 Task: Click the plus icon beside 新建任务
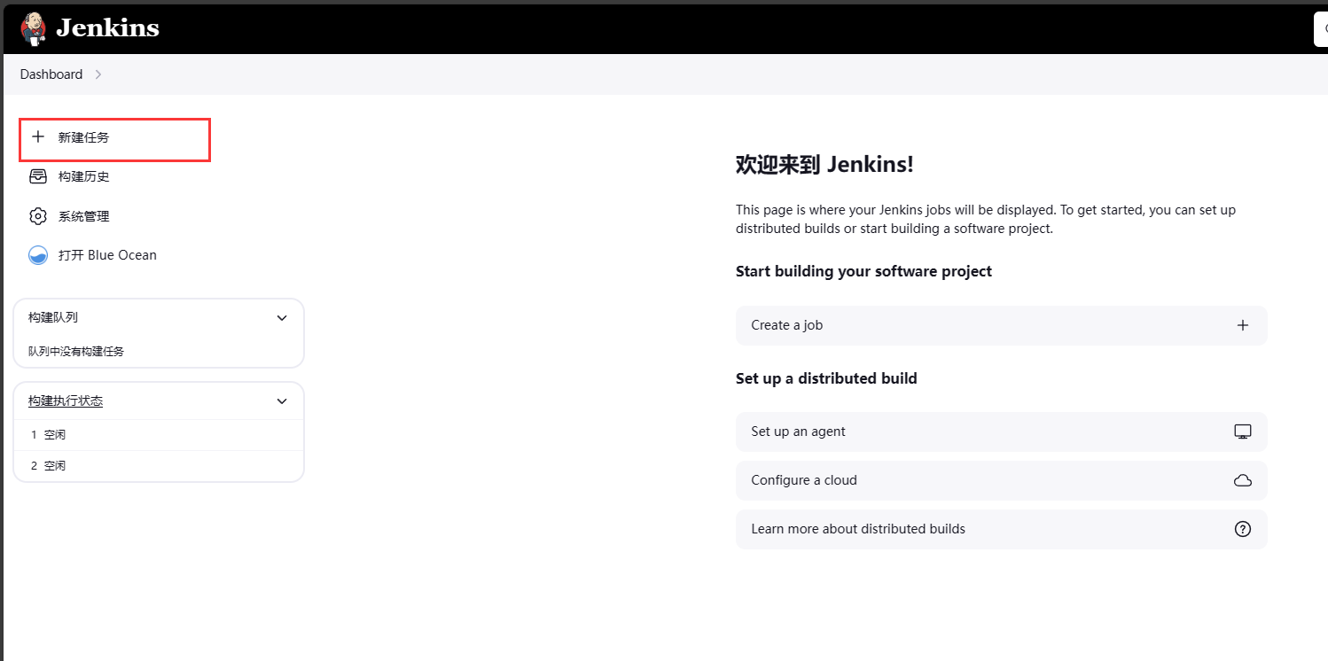pyautogui.click(x=37, y=137)
